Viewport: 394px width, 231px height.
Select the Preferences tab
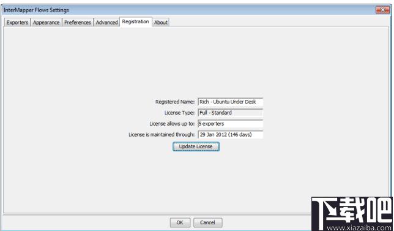[78, 23]
